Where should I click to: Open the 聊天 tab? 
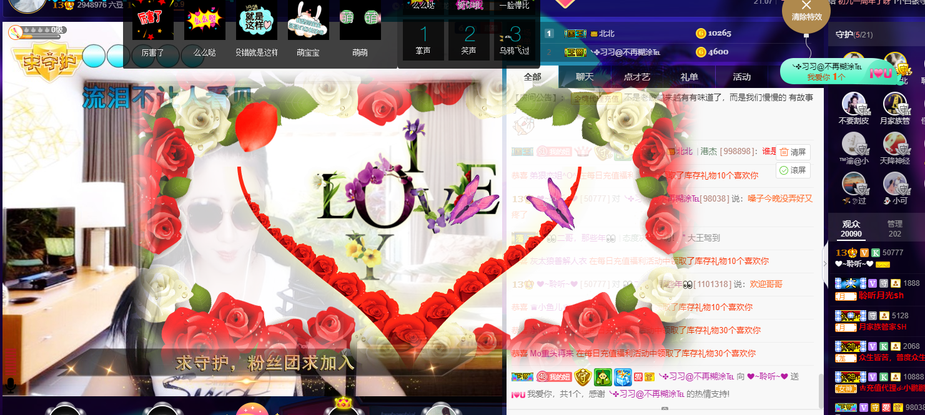(585, 77)
